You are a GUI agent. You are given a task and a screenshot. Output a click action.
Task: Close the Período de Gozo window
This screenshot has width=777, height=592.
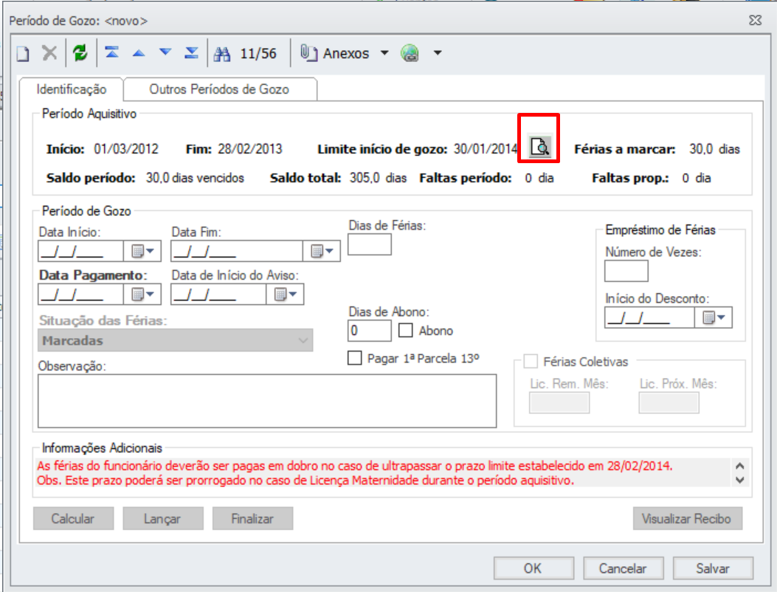pyautogui.click(x=755, y=21)
